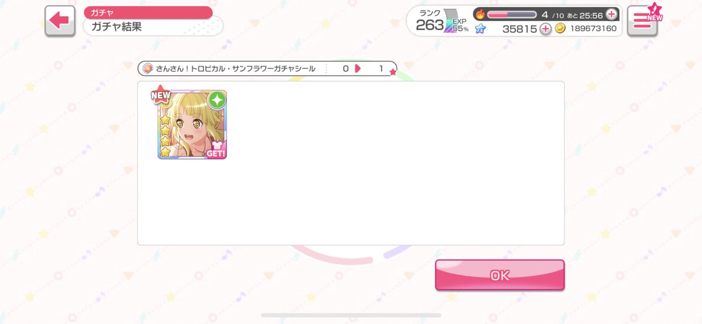Confirm results with the OK button
This screenshot has height=324, width=702.
coord(500,275)
